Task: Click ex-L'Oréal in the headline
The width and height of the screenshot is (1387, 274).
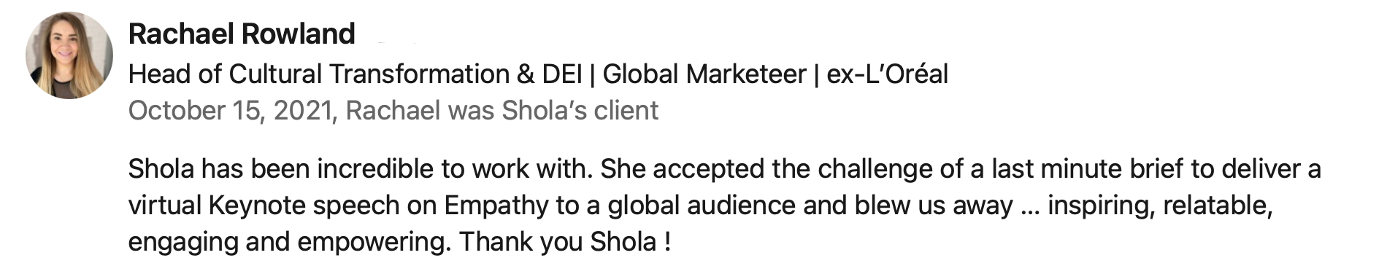Action: tap(887, 74)
